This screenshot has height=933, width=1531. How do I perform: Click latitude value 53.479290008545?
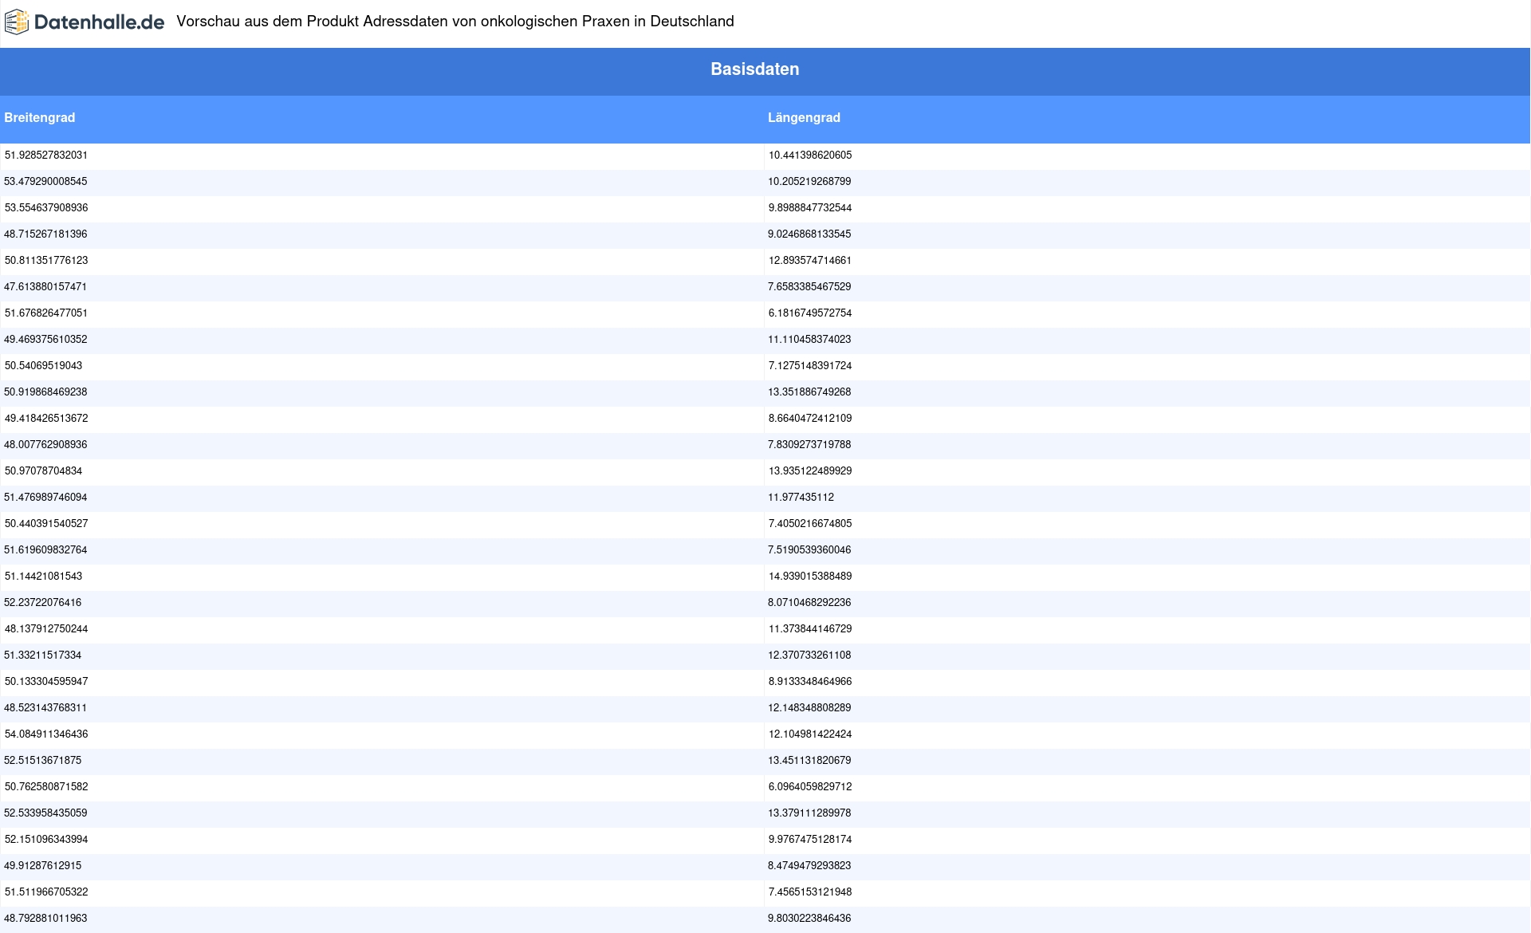(x=46, y=182)
